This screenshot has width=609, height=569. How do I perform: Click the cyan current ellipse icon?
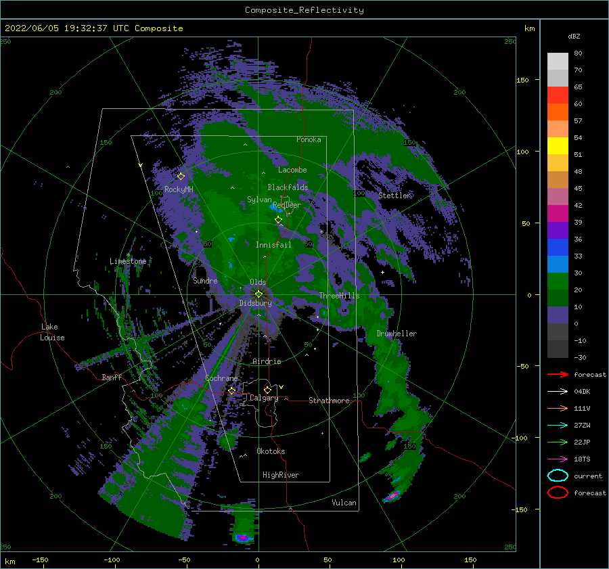coord(558,476)
